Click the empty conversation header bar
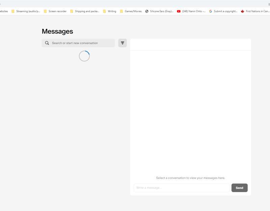This screenshot has height=211, width=270. (x=190, y=45)
